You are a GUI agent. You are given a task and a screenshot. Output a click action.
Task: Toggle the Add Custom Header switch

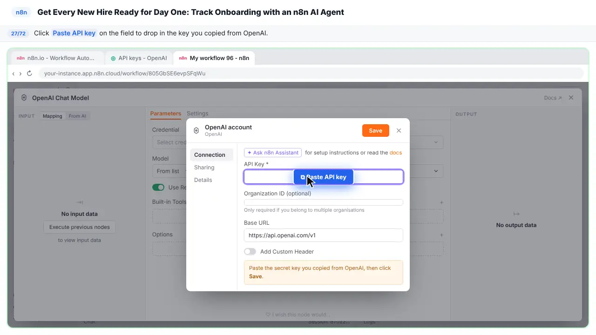coord(250,252)
